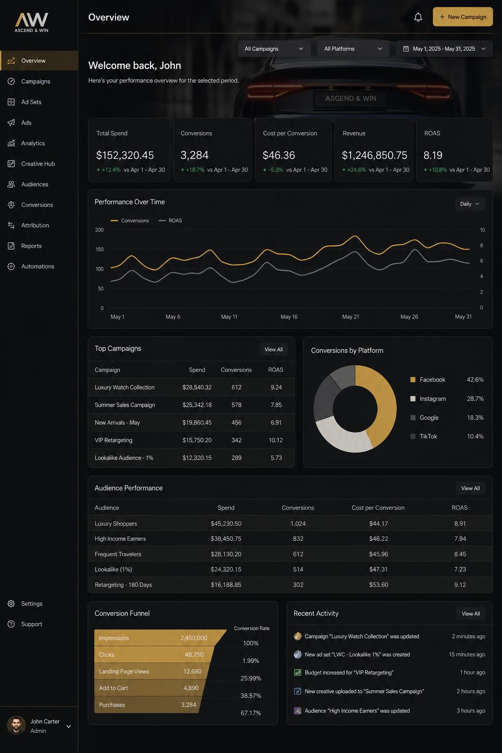
Task: Click the TikTok dark legend swatch
Action: (x=413, y=436)
